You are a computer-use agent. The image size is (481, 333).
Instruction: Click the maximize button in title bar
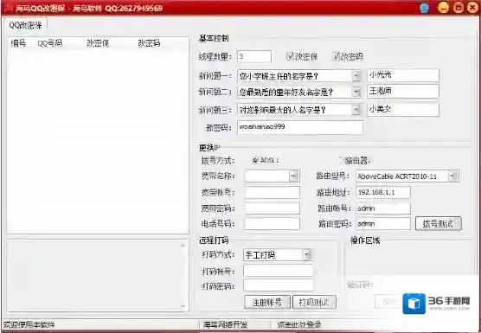(459, 8)
